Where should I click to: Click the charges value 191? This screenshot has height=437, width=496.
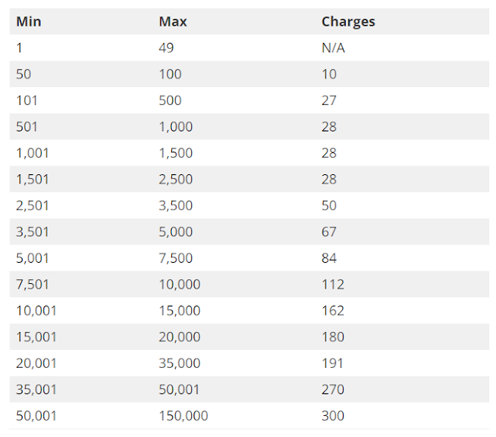(333, 363)
